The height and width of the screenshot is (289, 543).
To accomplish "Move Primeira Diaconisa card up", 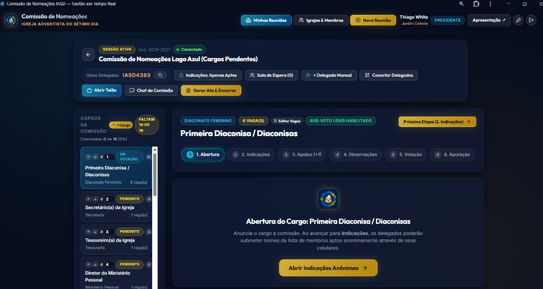I will pos(89,157).
